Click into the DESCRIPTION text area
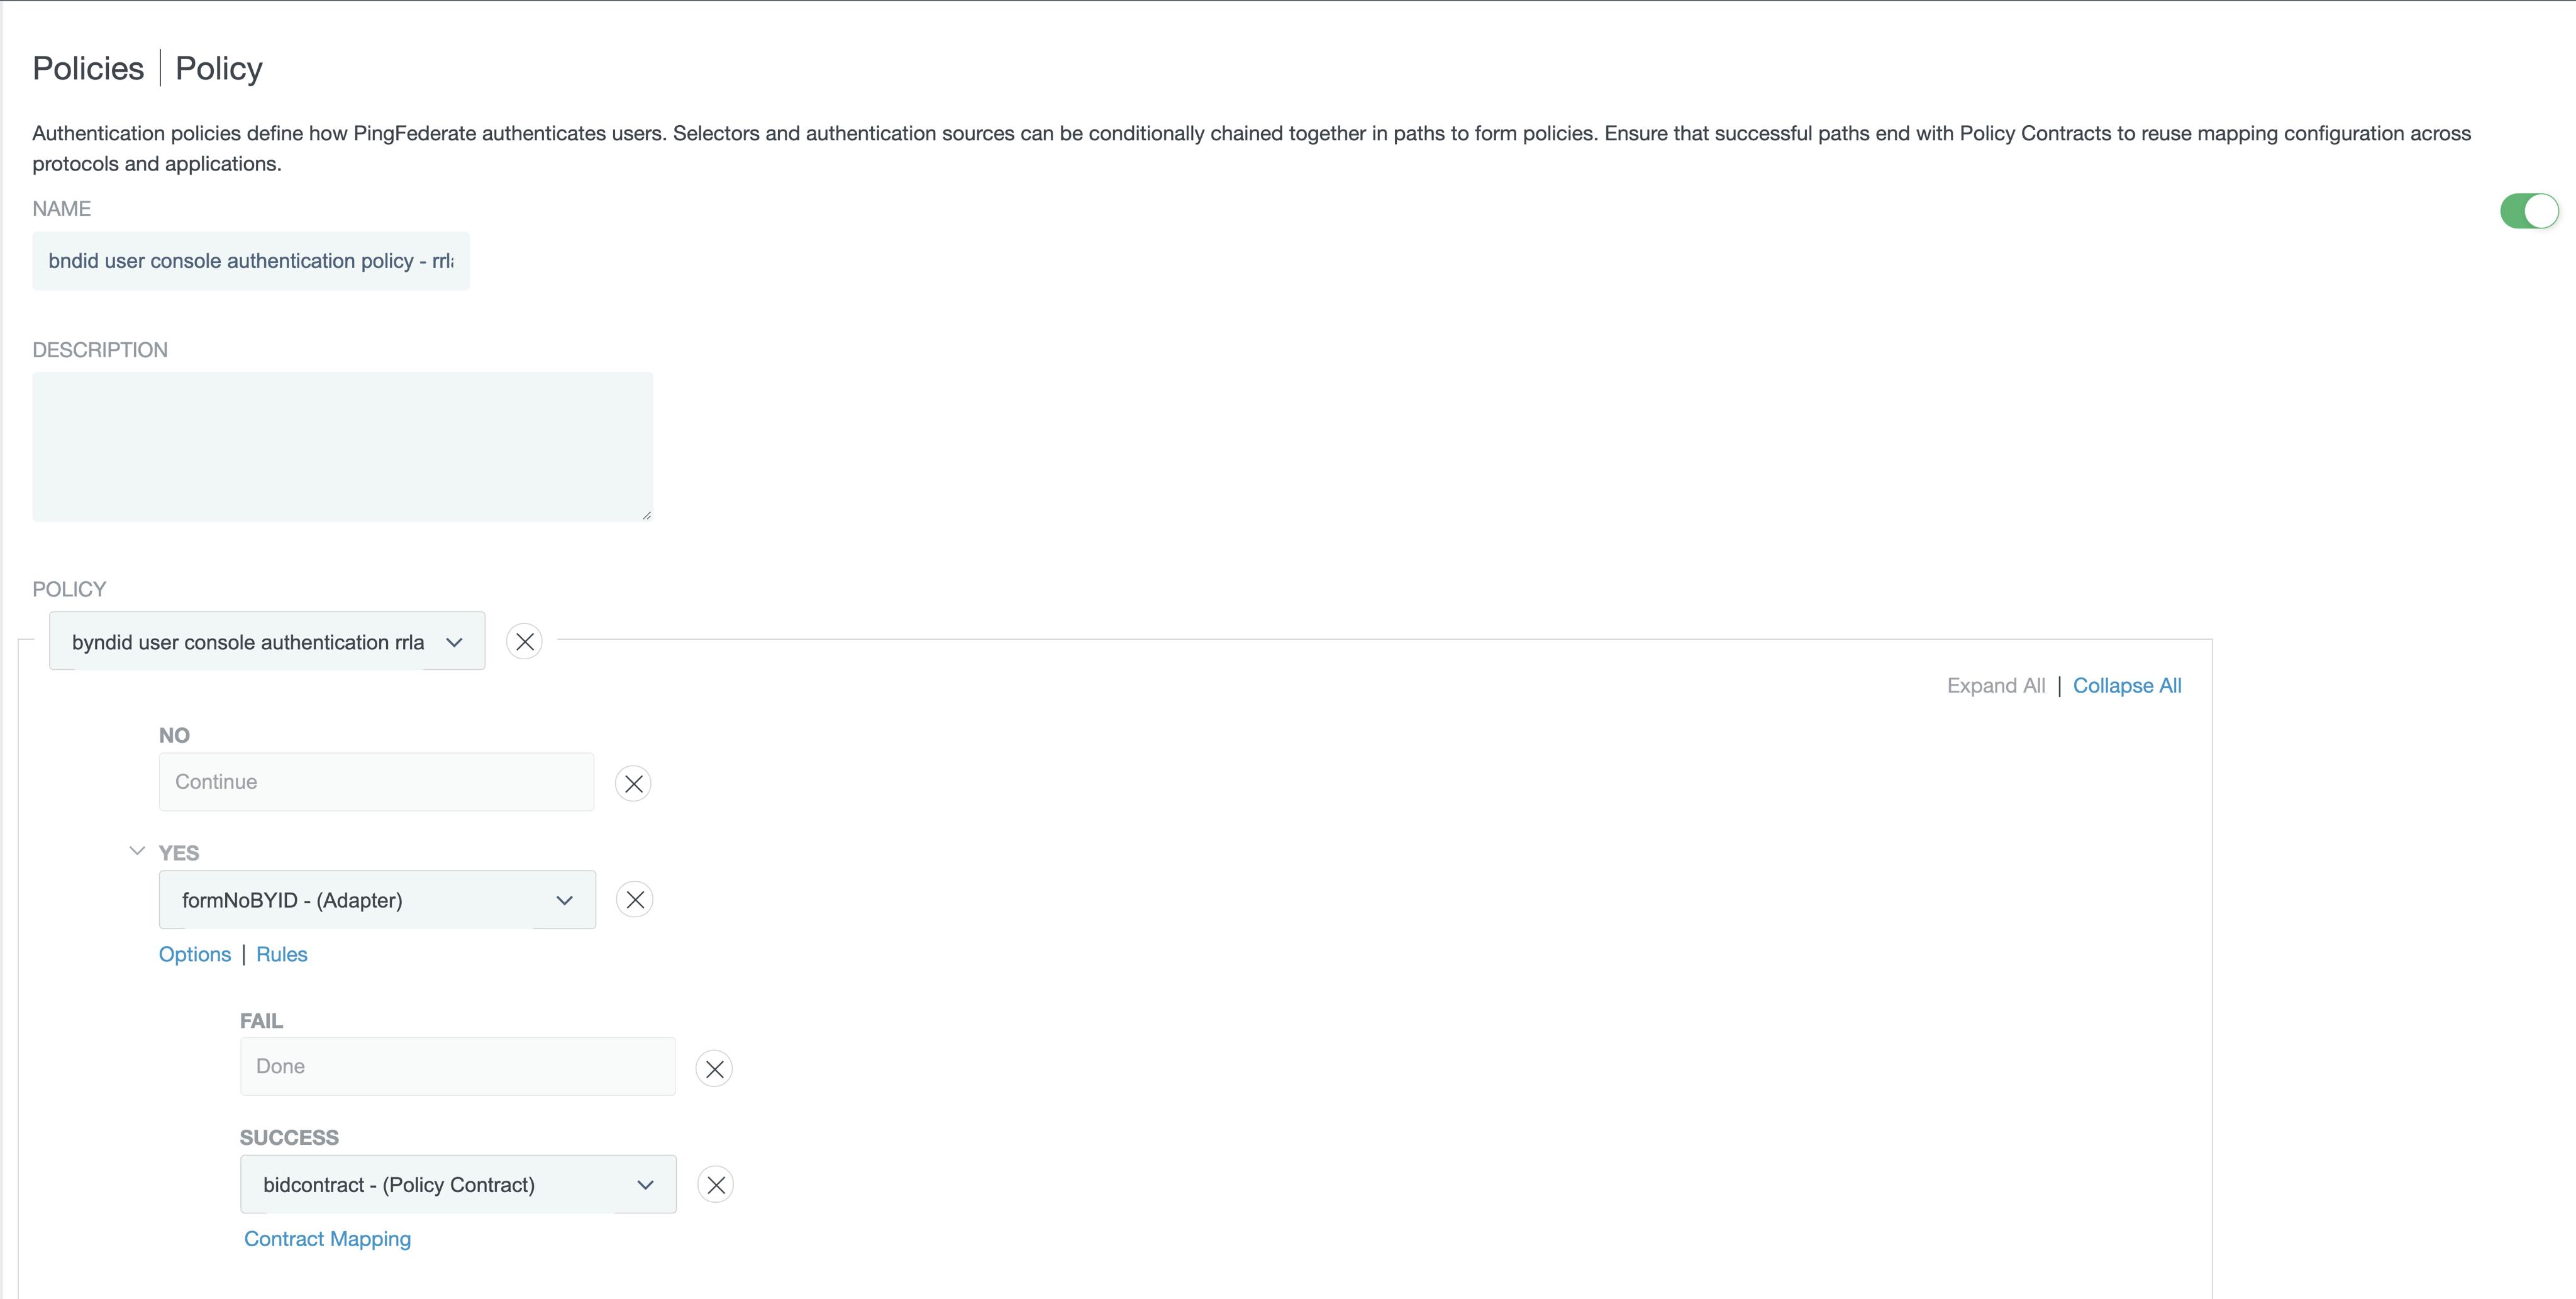 pos(342,447)
